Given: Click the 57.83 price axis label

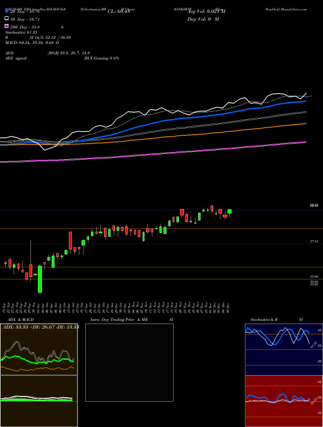Looking at the screenshot, I should tap(314, 241).
